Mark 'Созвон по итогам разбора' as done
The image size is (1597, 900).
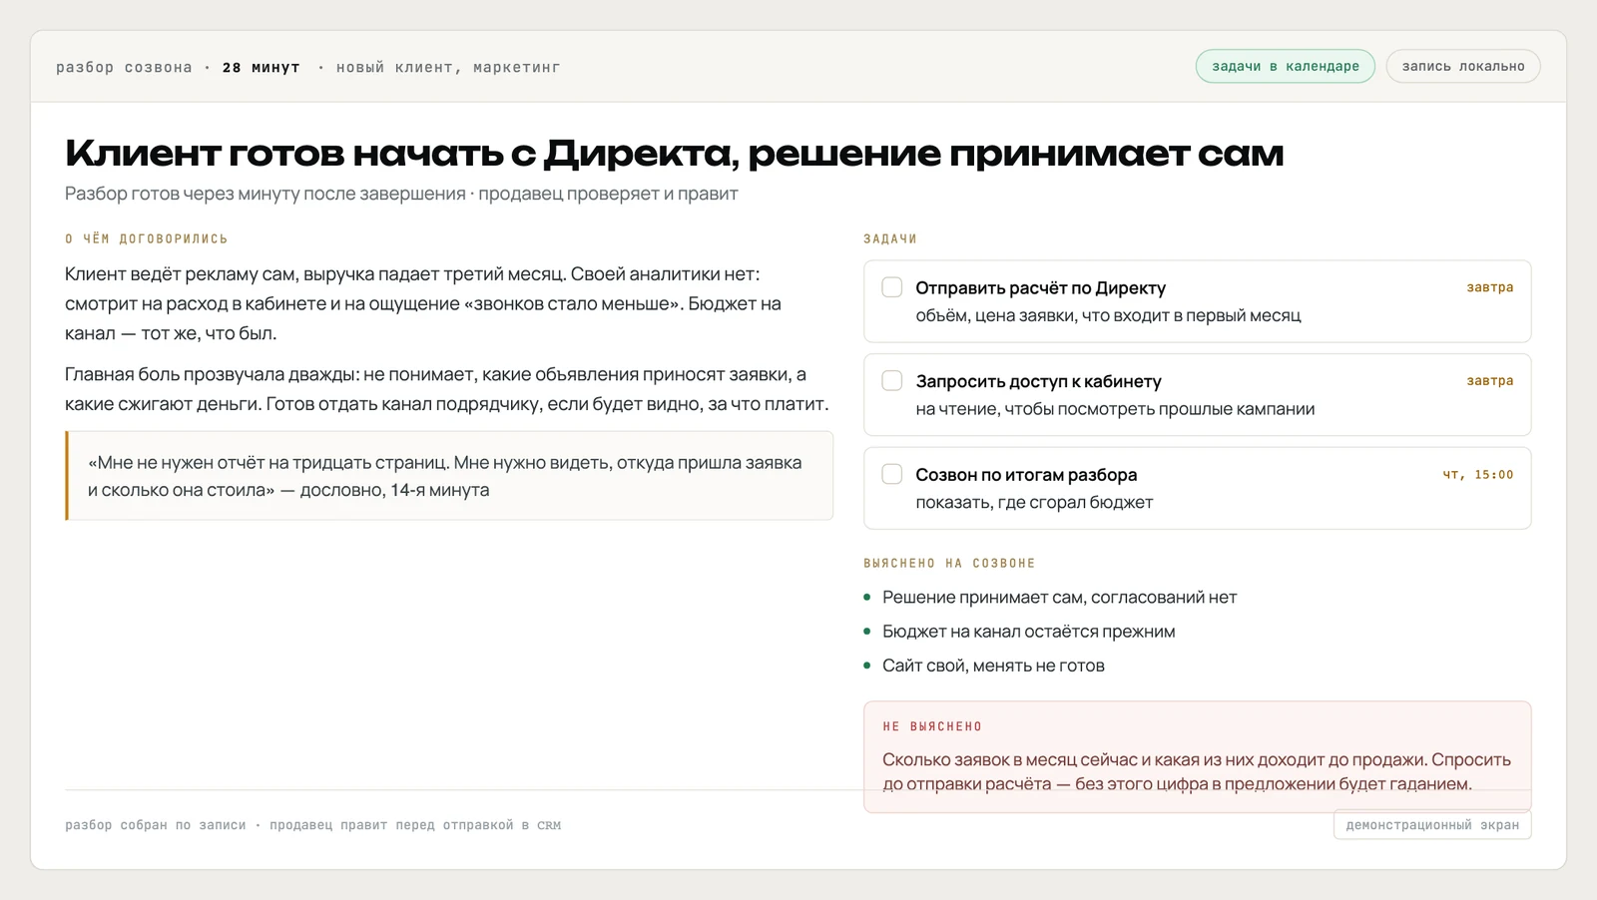tap(892, 475)
